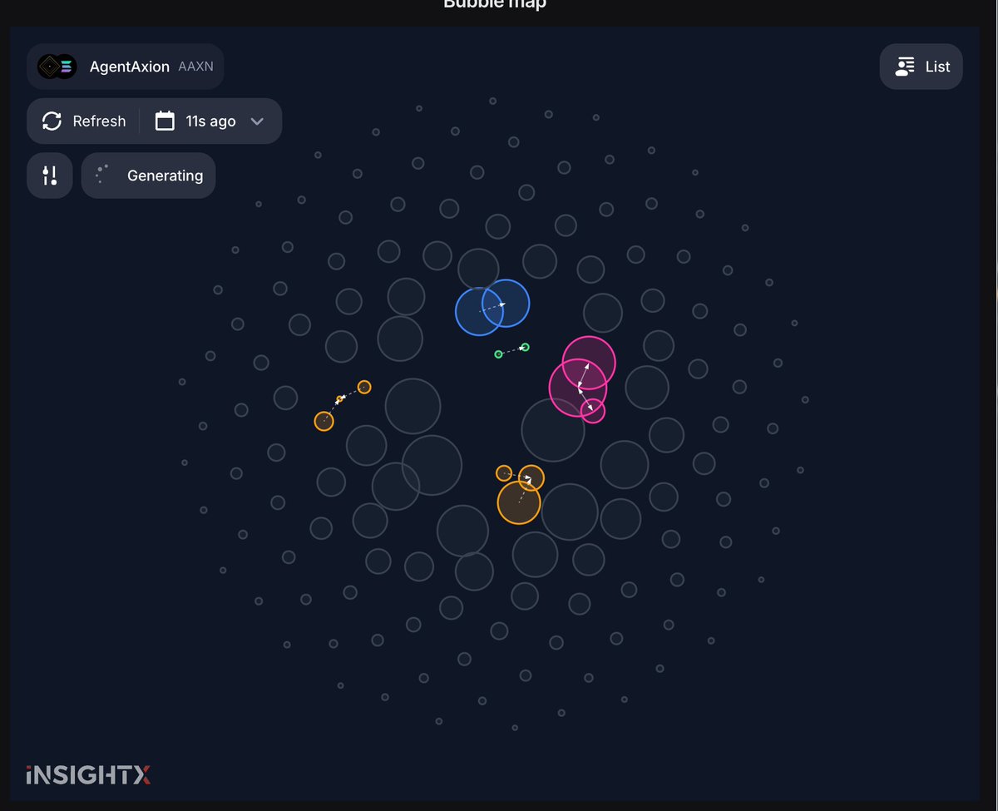Click the AgentAxion token logo icon

[57, 67]
